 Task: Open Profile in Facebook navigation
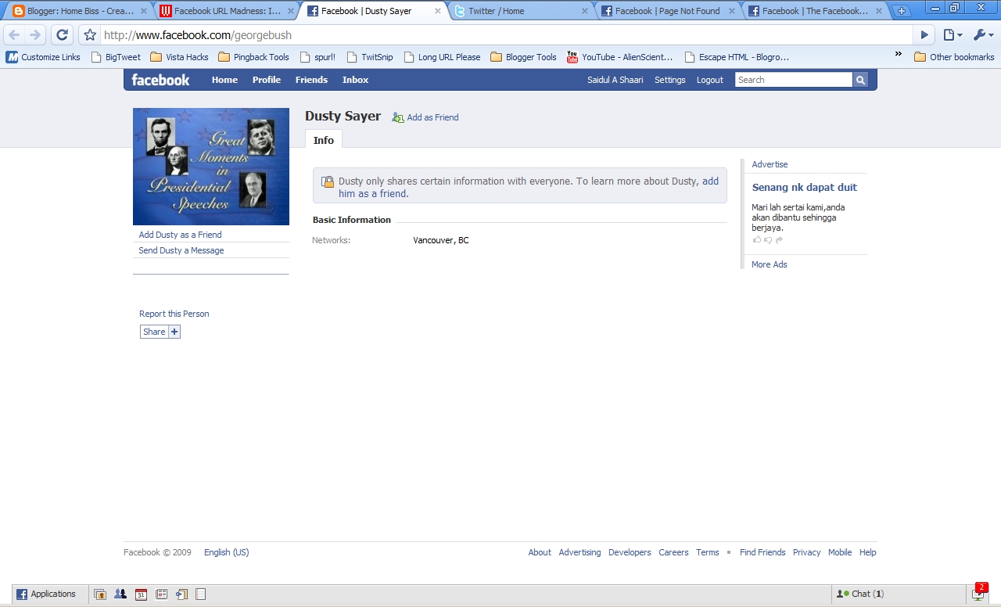pos(266,80)
